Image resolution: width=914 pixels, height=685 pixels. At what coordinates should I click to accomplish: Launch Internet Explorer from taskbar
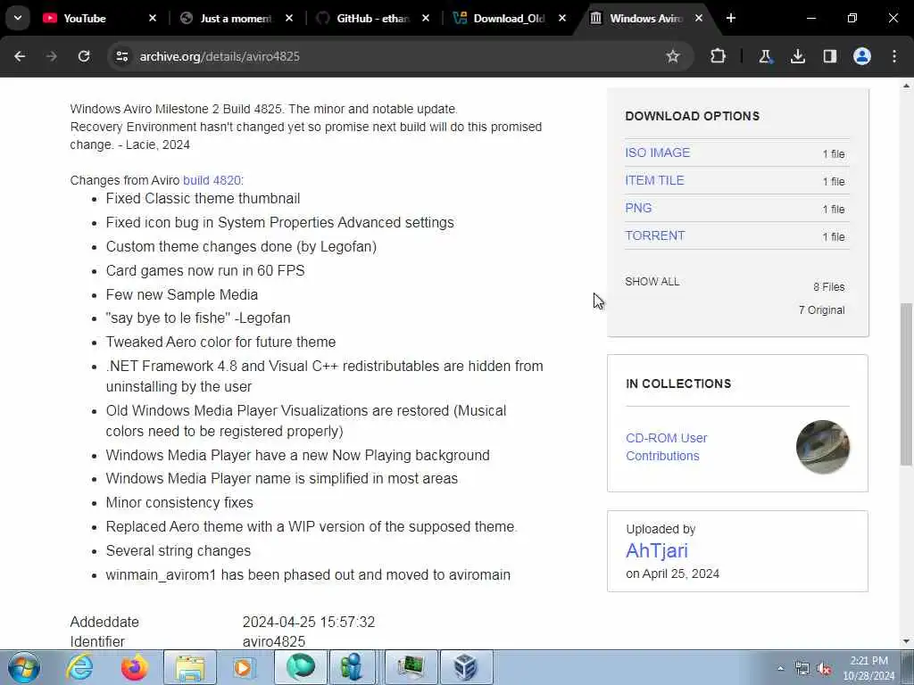click(x=79, y=667)
